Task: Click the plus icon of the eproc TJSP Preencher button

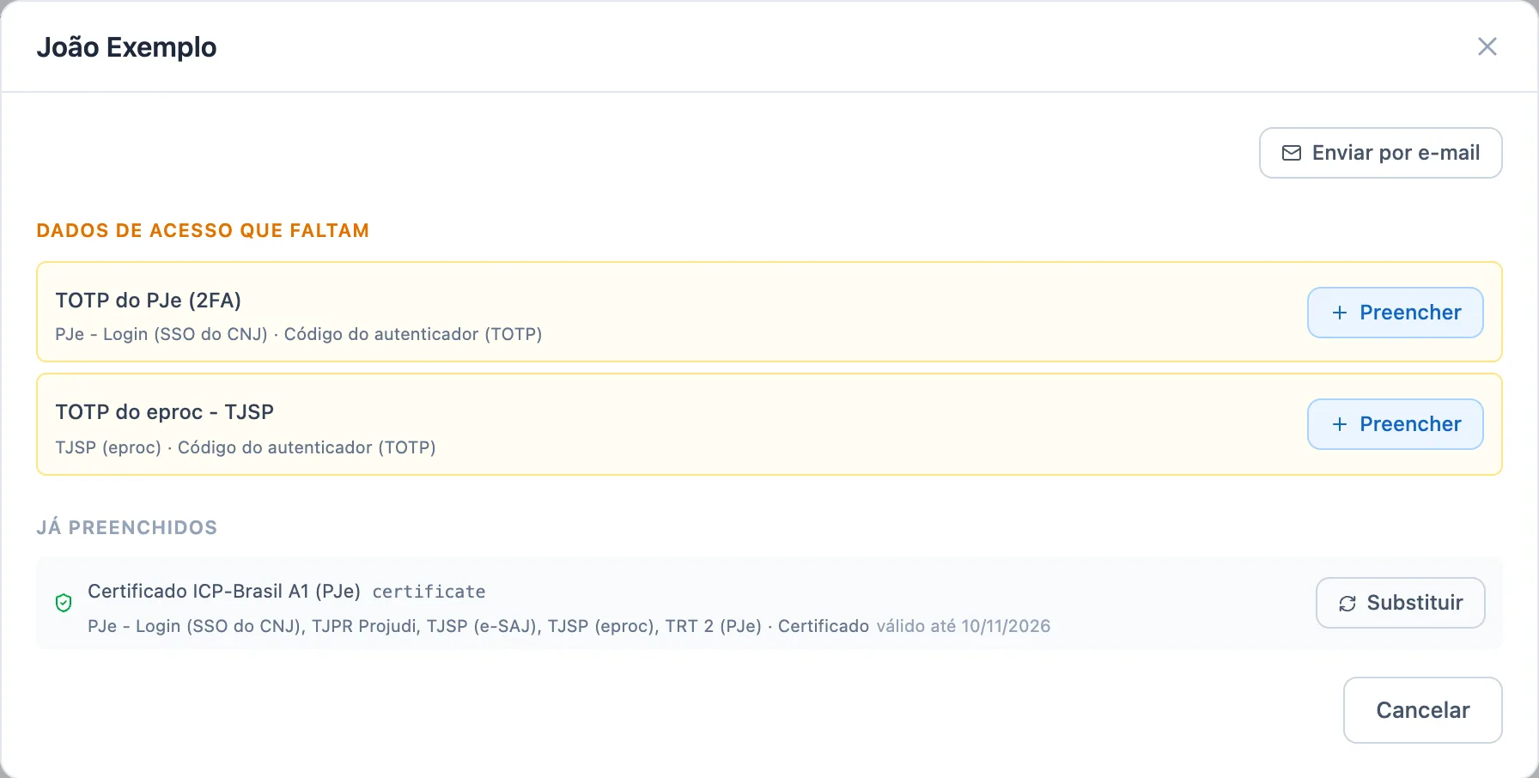Action: tap(1340, 424)
